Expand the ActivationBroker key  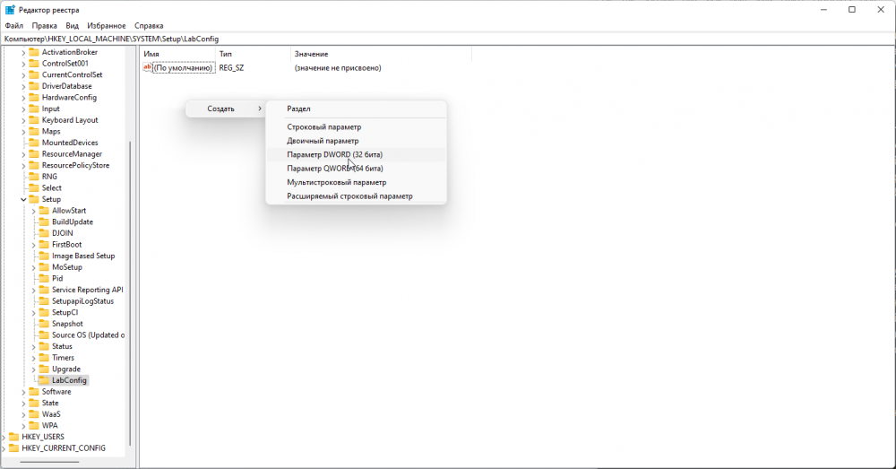[23, 53]
